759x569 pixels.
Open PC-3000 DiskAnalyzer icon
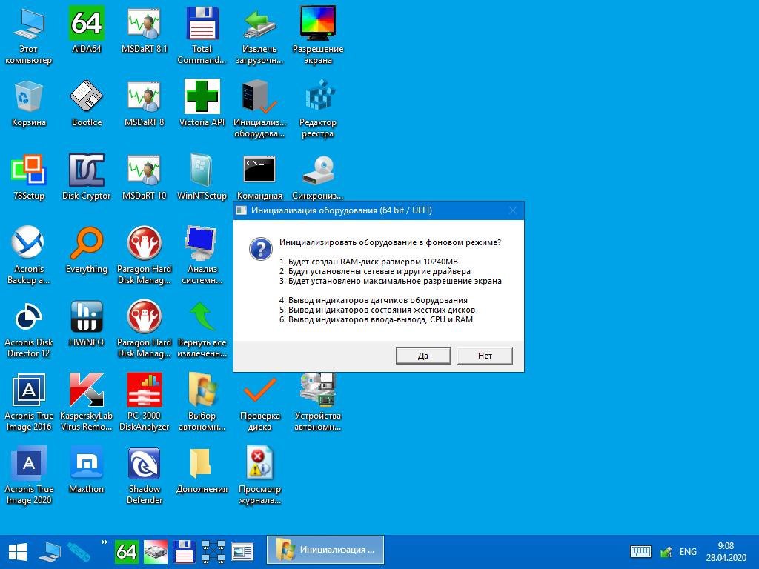click(145, 402)
